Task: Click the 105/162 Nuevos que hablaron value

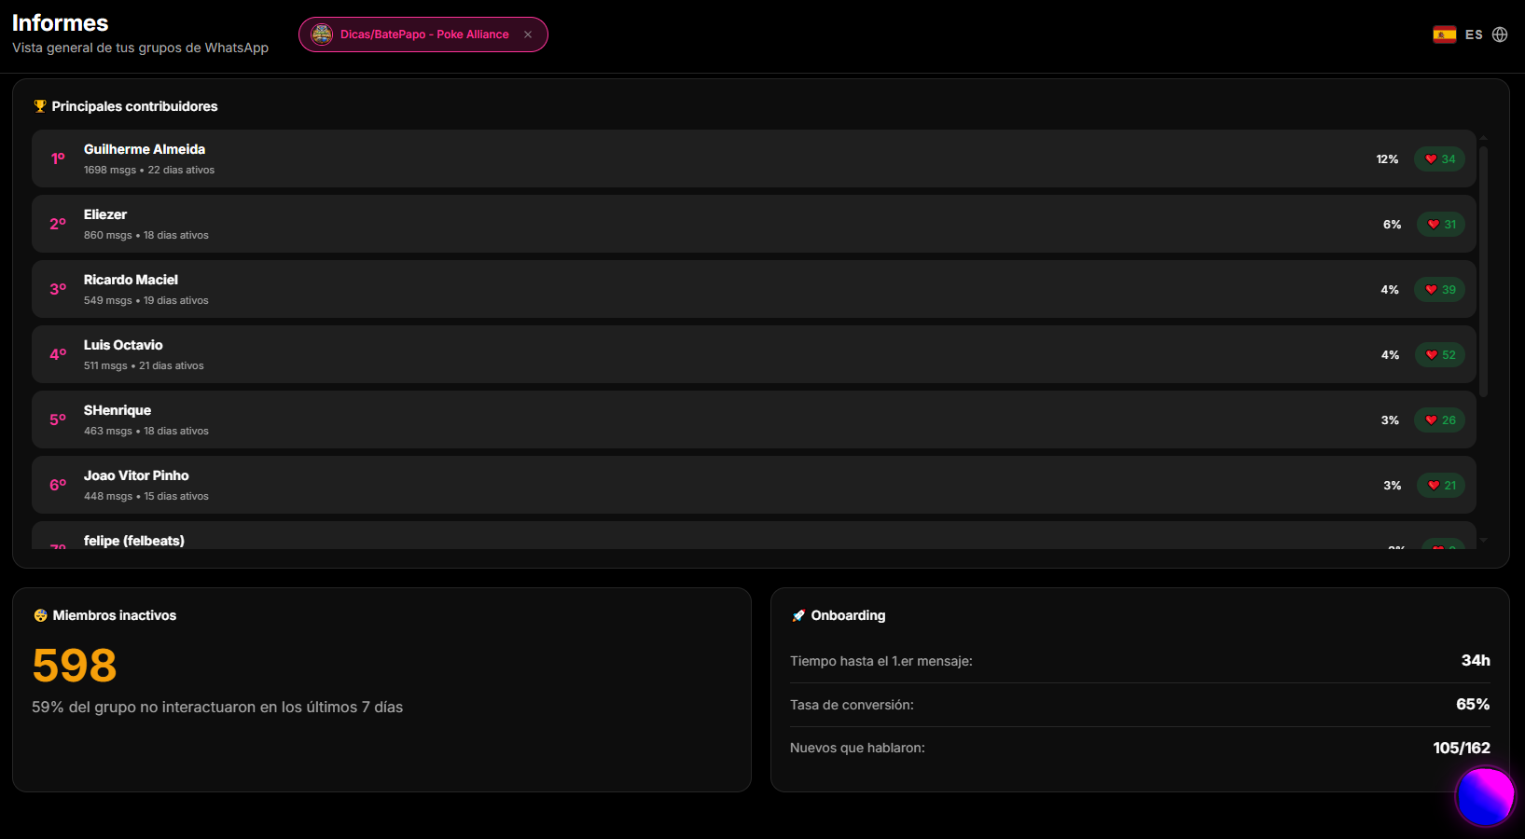Action: coord(1462,749)
